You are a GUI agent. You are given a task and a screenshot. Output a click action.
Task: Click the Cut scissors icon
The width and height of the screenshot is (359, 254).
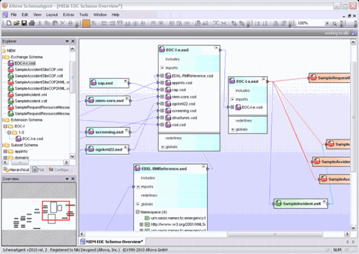(x=40, y=23)
